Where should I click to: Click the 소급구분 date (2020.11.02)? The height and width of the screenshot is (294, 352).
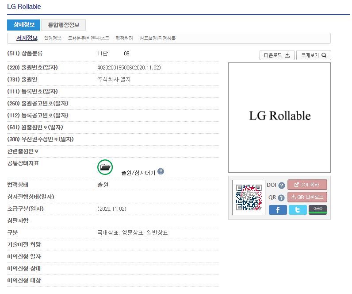point(112,209)
